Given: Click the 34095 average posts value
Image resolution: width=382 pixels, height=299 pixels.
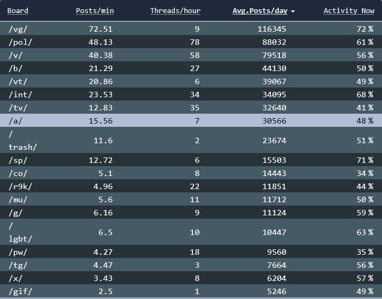Looking at the screenshot, I should point(274,95).
